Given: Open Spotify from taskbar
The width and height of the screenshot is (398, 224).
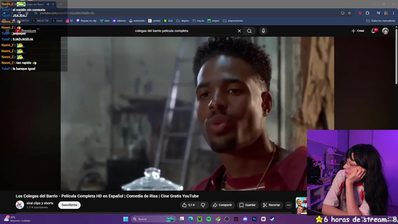Looking at the screenshot, I should (209, 219).
